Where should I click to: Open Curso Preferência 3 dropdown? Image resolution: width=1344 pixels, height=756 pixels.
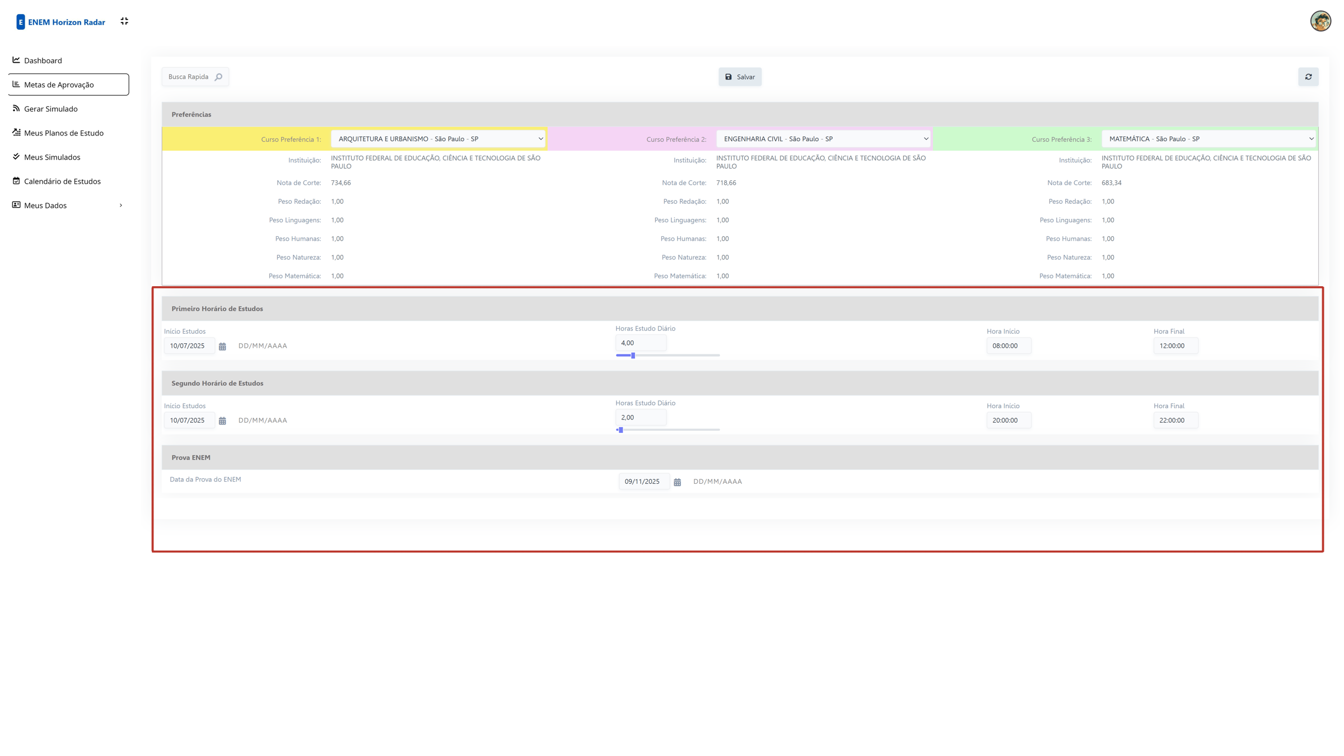tap(1208, 139)
